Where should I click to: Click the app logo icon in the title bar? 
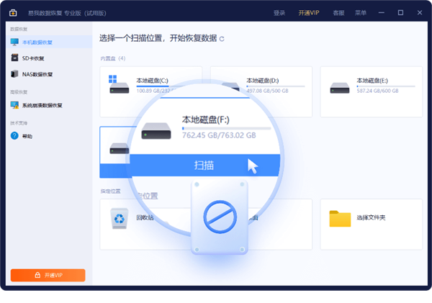tap(13, 13)
